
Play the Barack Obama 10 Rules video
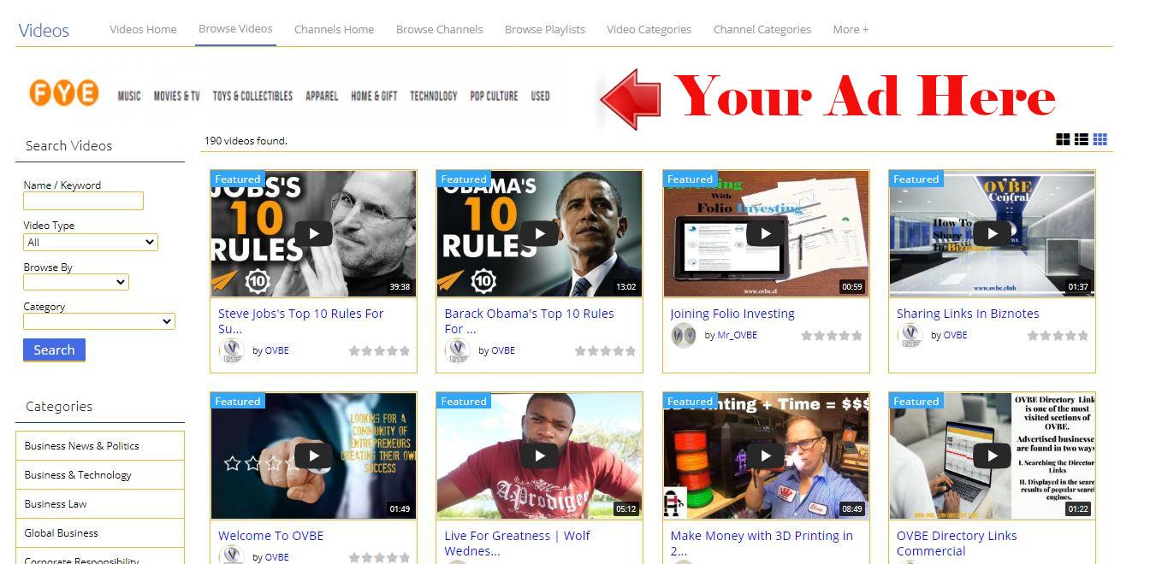[x=539, y=233]
